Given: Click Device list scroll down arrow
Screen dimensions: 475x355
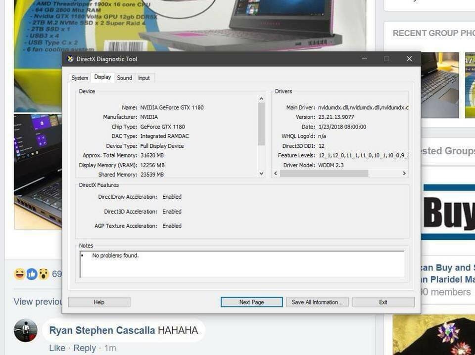Looking at the screenshot, I should click(261, 174).
